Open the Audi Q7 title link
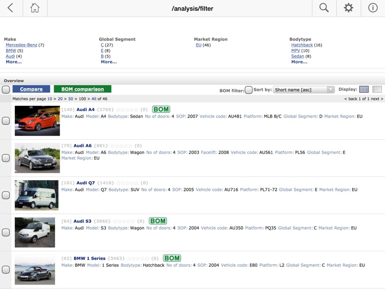385x289 pixels. coord(86,183)
